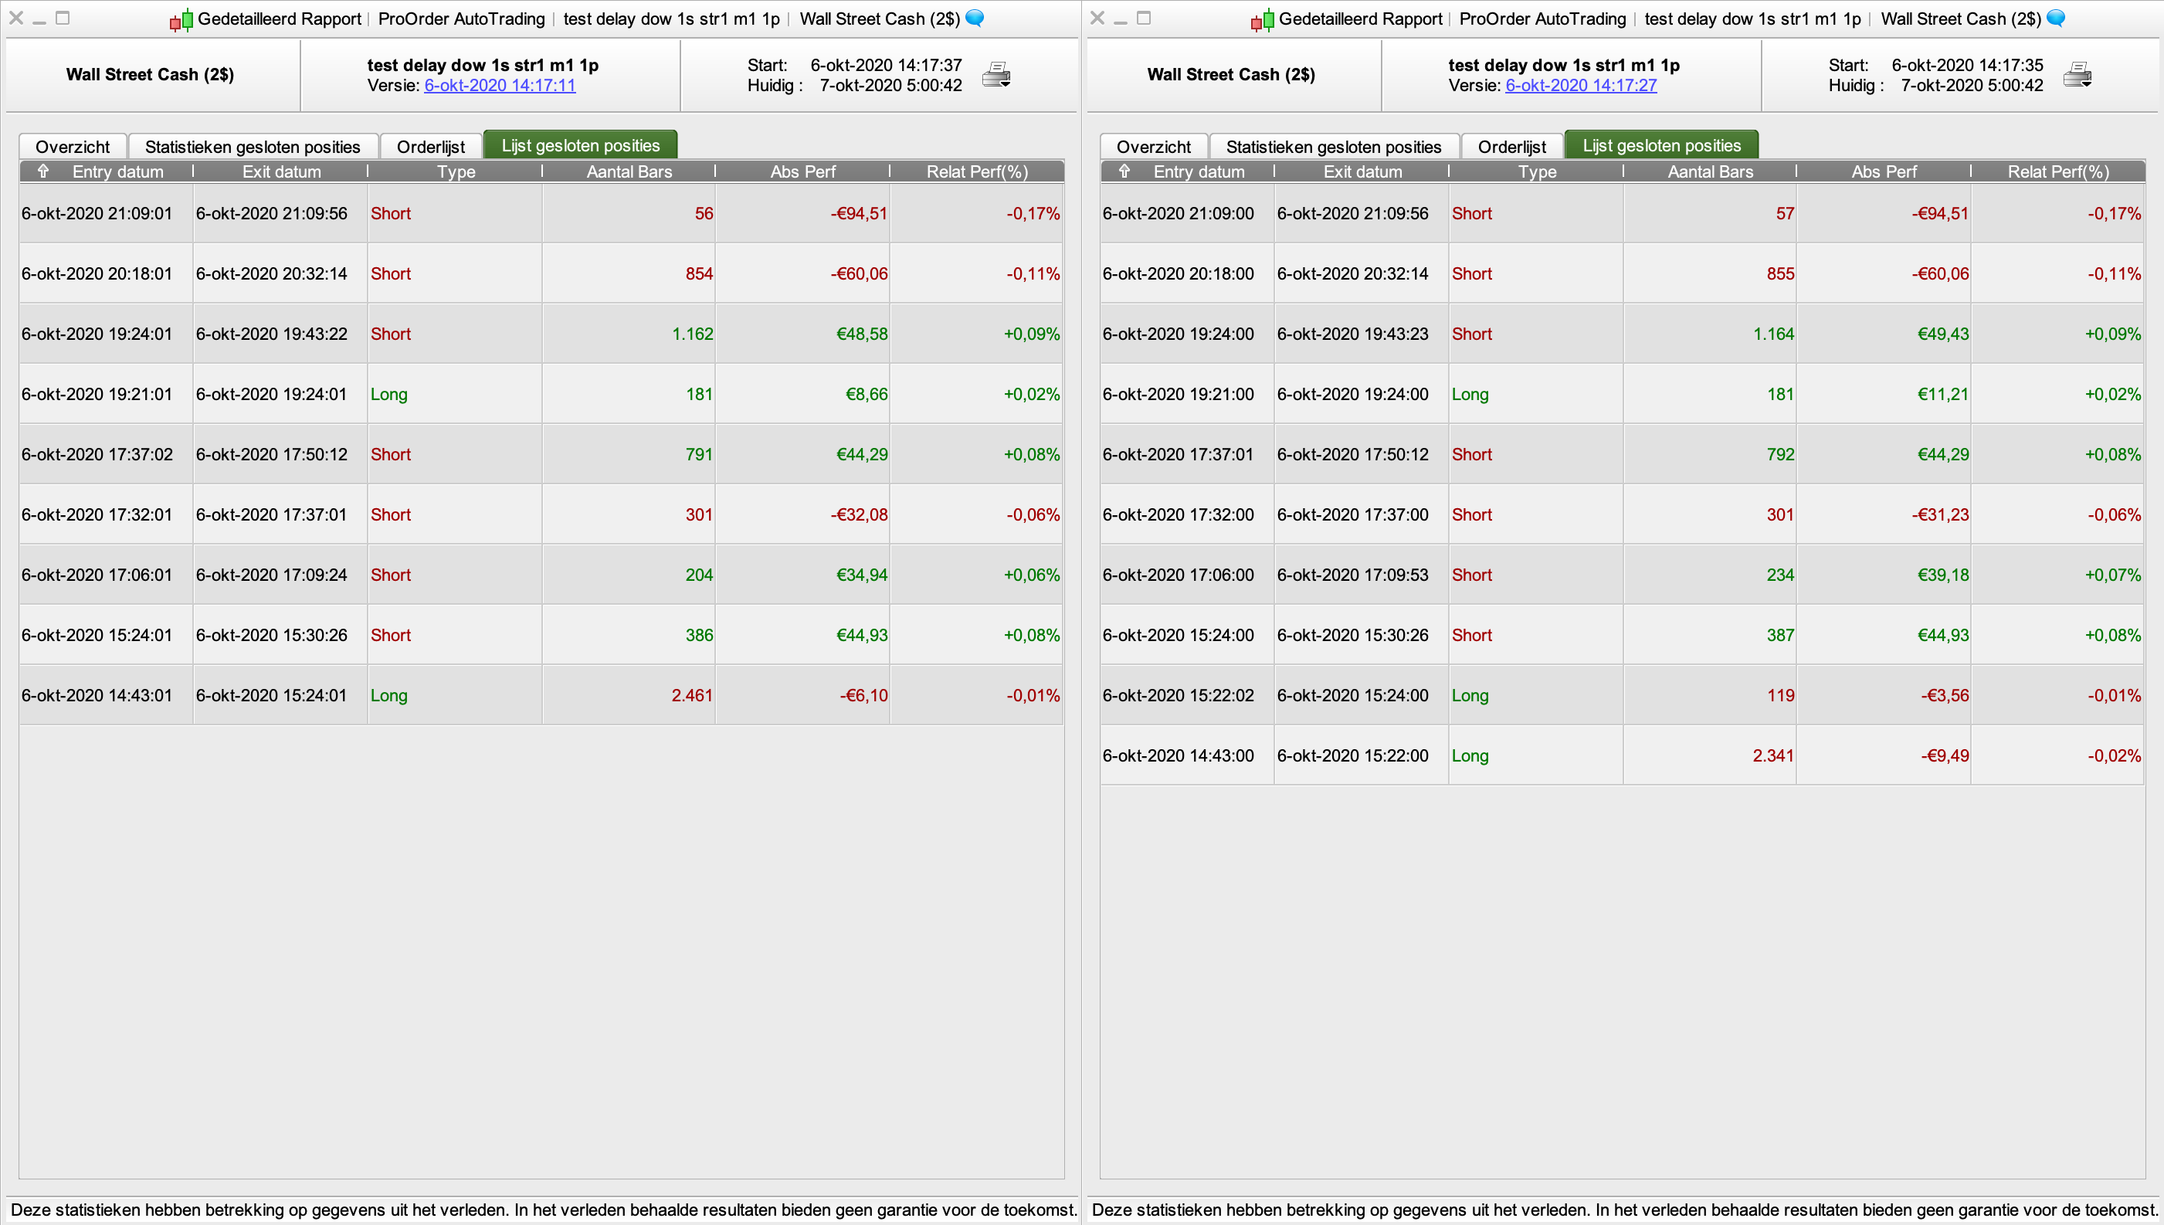Screen dimensions: 2164x1225
Task: Sort left table by Abs Perf column
Action: coord(802,171)
